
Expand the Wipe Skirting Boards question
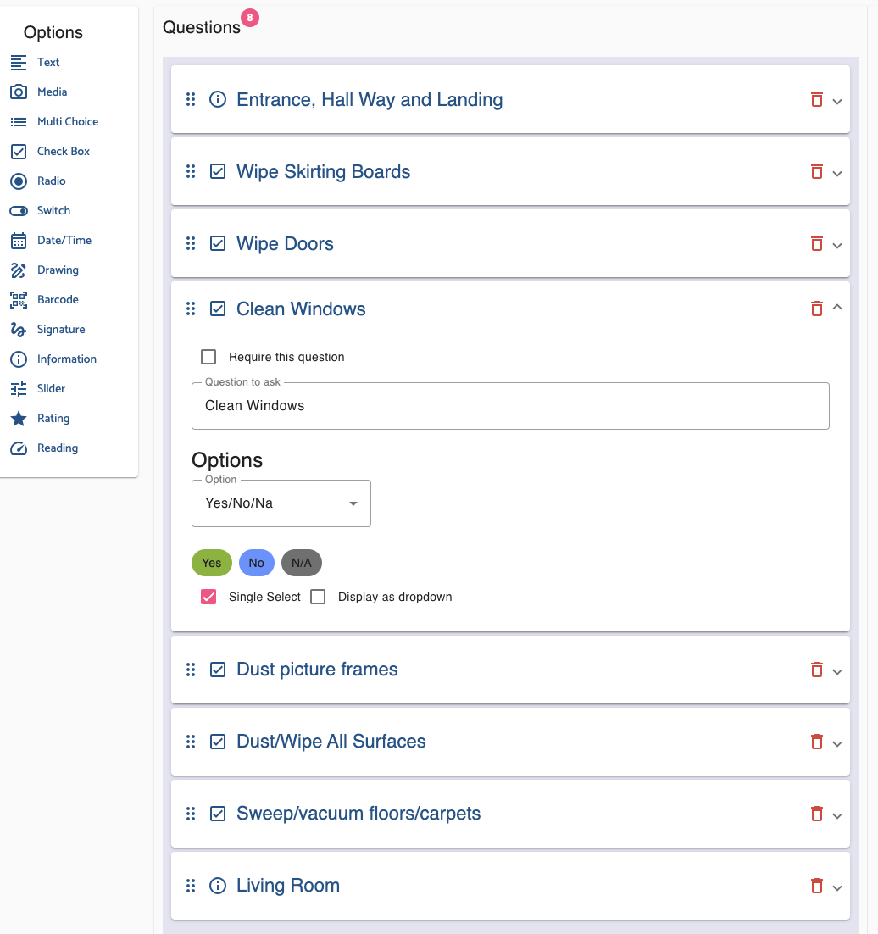(x=837, y=171)
